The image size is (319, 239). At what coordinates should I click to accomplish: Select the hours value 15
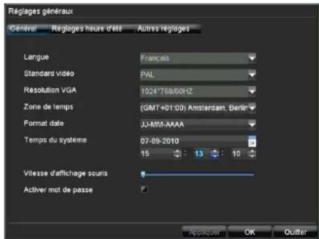[145, 154]
